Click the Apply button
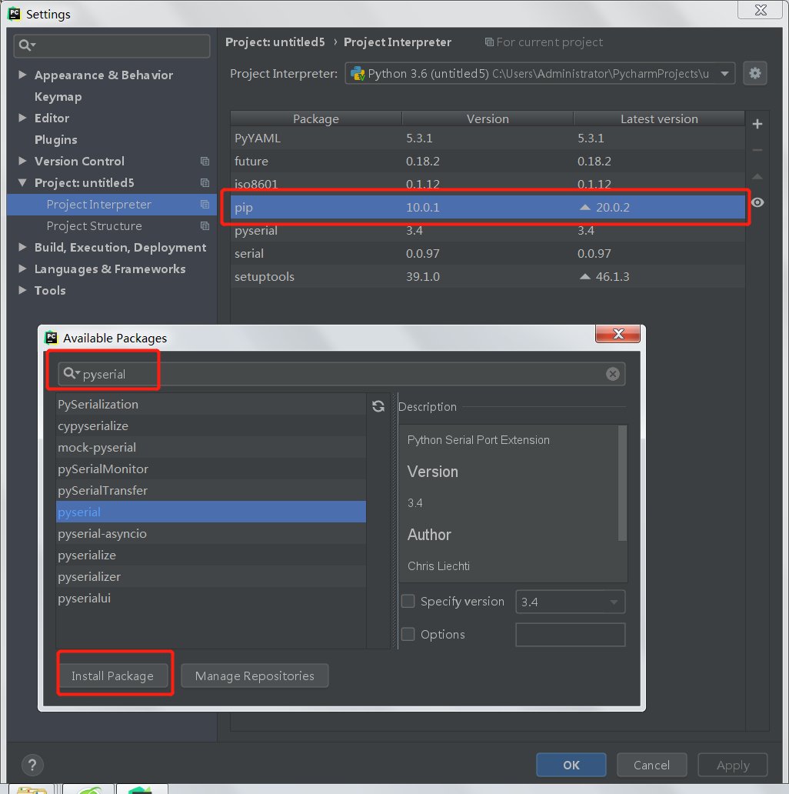 [733, 765]
